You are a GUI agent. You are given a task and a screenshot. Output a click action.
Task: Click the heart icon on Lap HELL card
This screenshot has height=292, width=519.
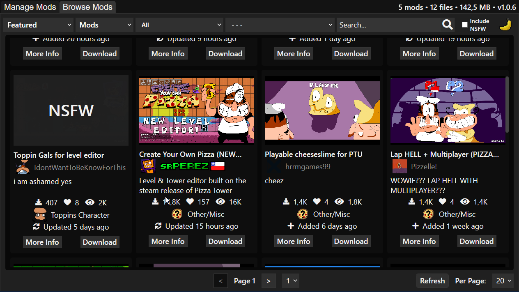[x=443, y=202]
